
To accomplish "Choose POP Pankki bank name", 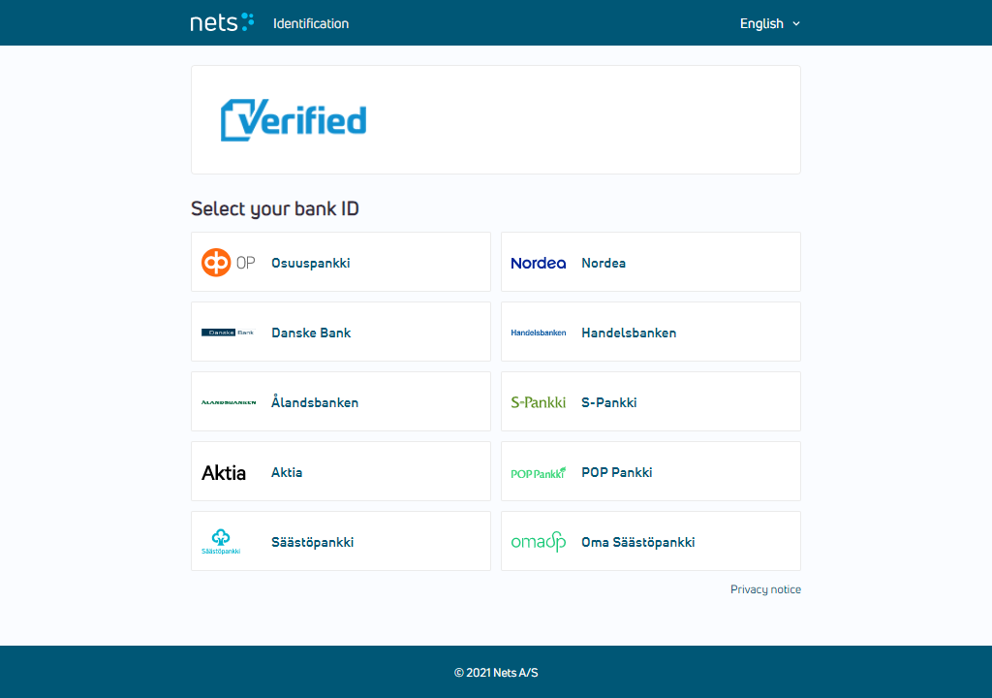I will tap(617, 472).
